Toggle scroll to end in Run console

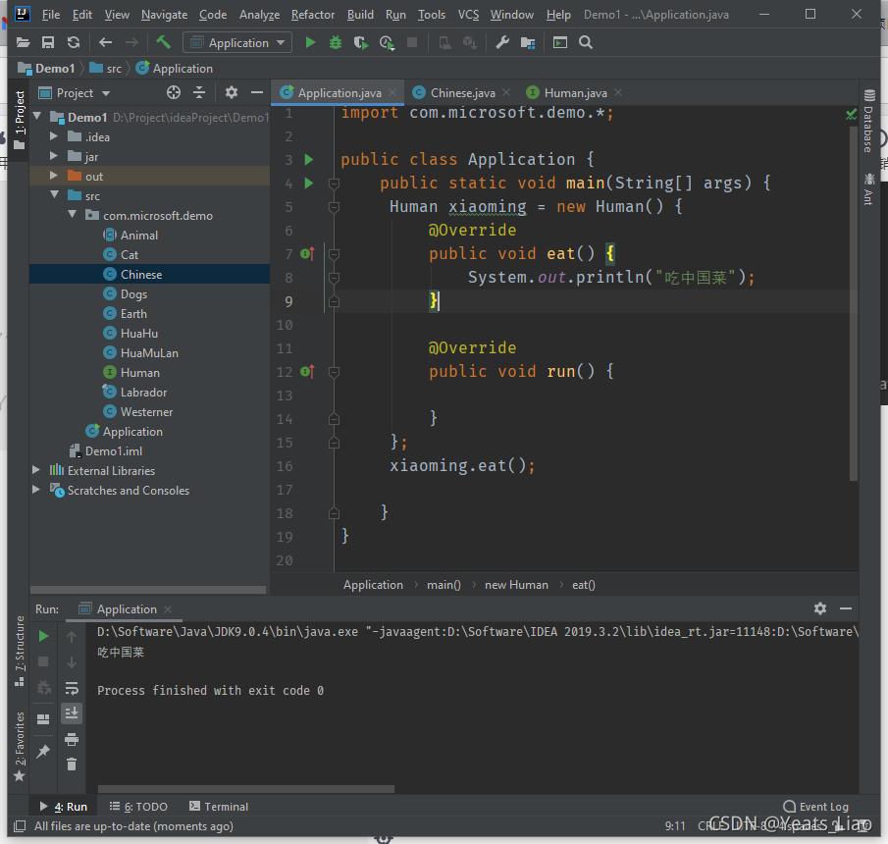[72, 713]
